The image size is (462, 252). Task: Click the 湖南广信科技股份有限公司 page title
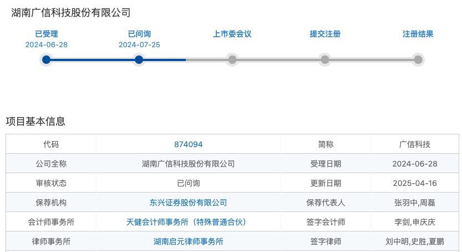click(x=71, y=13)
